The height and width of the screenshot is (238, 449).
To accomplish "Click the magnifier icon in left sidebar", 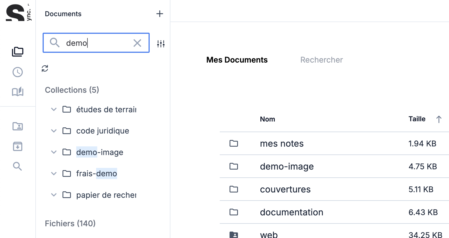I will click(17, 166).
